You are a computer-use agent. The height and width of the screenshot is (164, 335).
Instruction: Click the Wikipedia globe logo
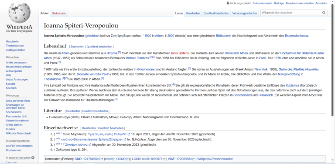[19, 13]
